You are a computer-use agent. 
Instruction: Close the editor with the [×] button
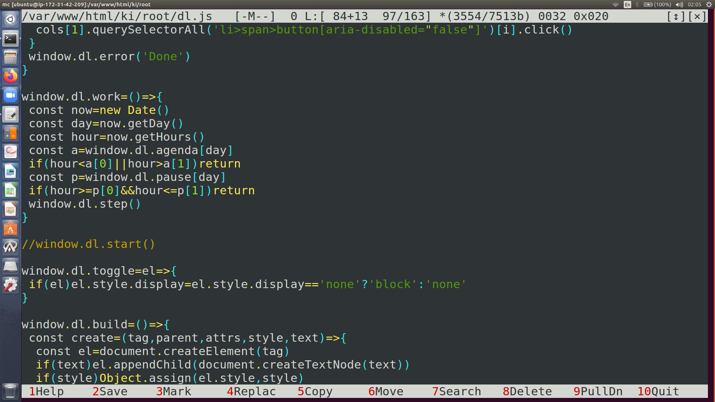(x=697, y=16)
